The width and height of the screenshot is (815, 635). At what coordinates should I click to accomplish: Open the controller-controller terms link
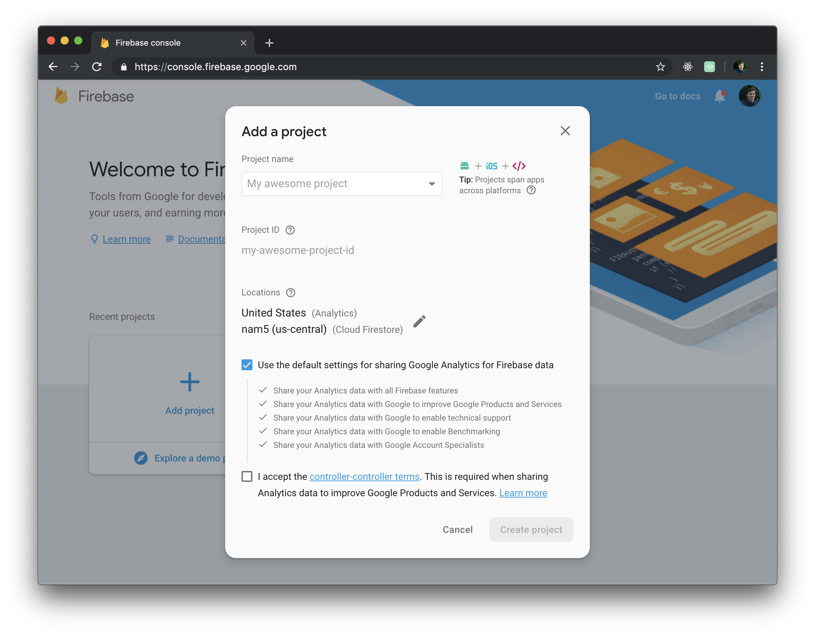tap(364, 477)
